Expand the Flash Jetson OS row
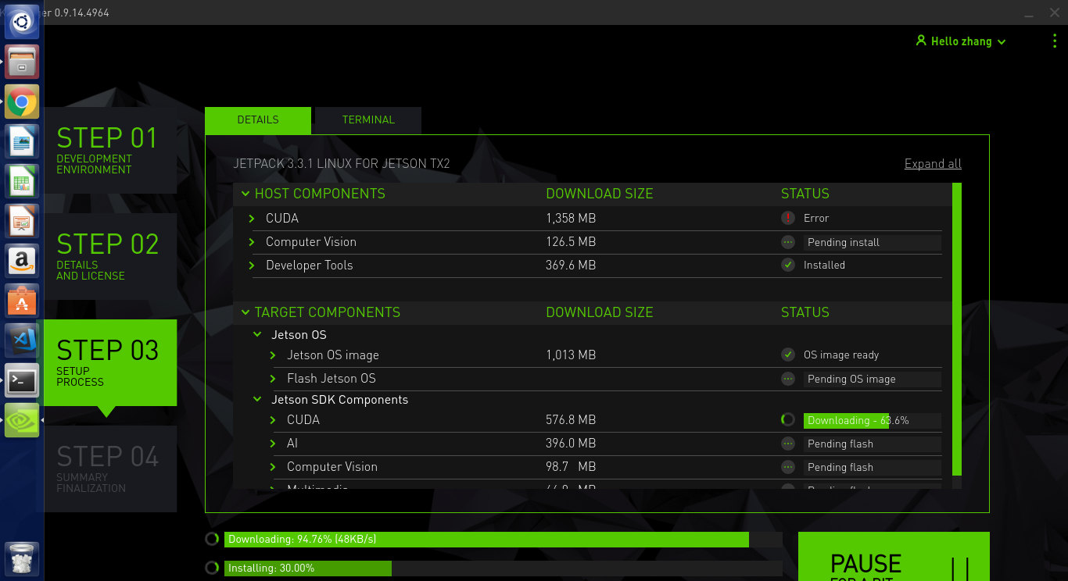The image size is (1068, 581). click(273, 379)
